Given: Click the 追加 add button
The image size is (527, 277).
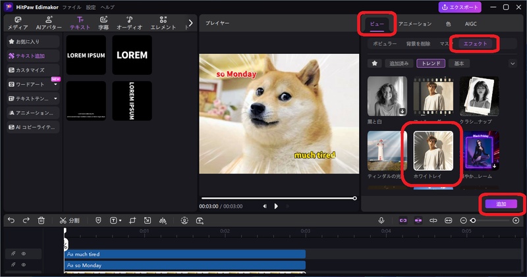Looking at the screenshot, I should pos(501,204).
